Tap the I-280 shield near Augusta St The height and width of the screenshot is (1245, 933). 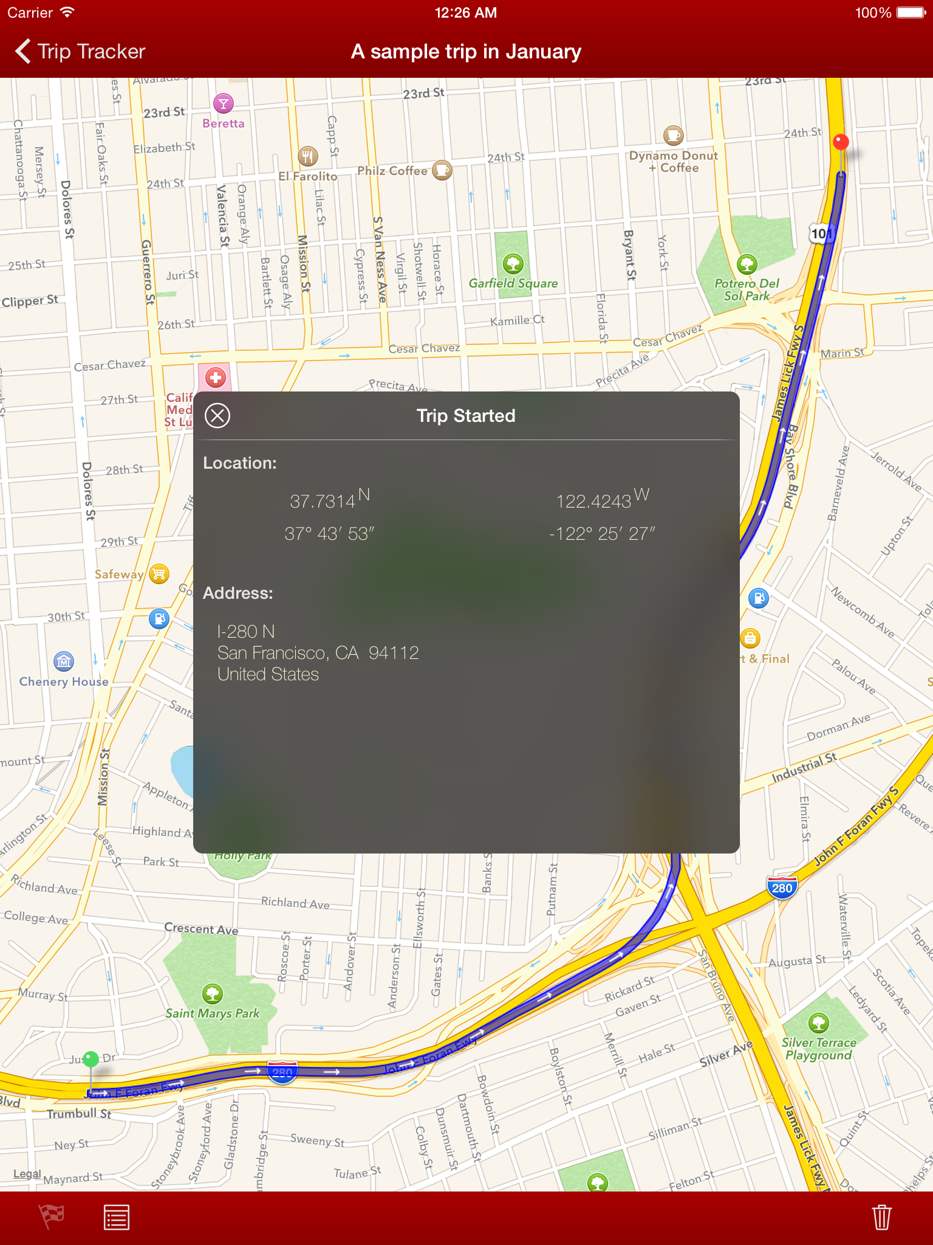point(782,888)
